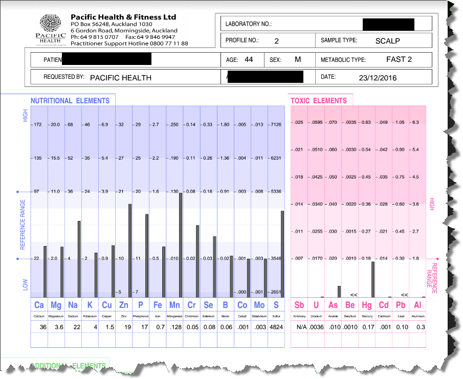Click the 'Be' Beryllium element symbol
The height and width of the screenshot is (379, 463).
(350, 305)
